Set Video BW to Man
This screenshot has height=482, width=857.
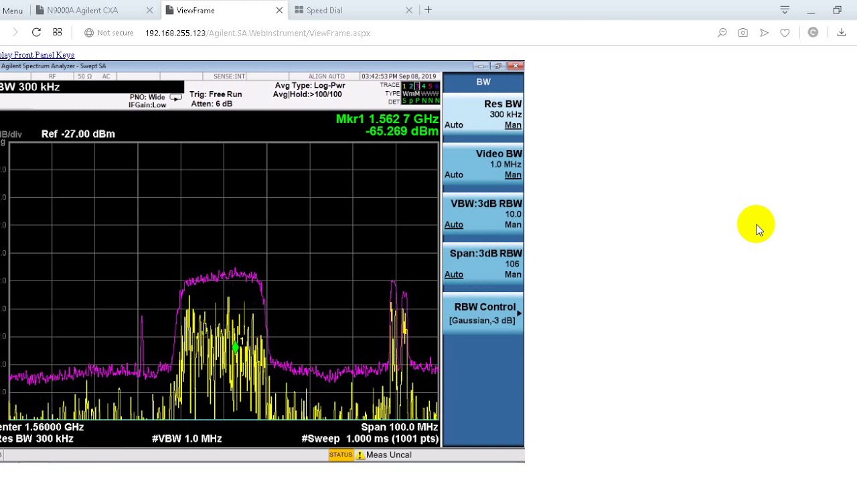[x=513, y=175]
